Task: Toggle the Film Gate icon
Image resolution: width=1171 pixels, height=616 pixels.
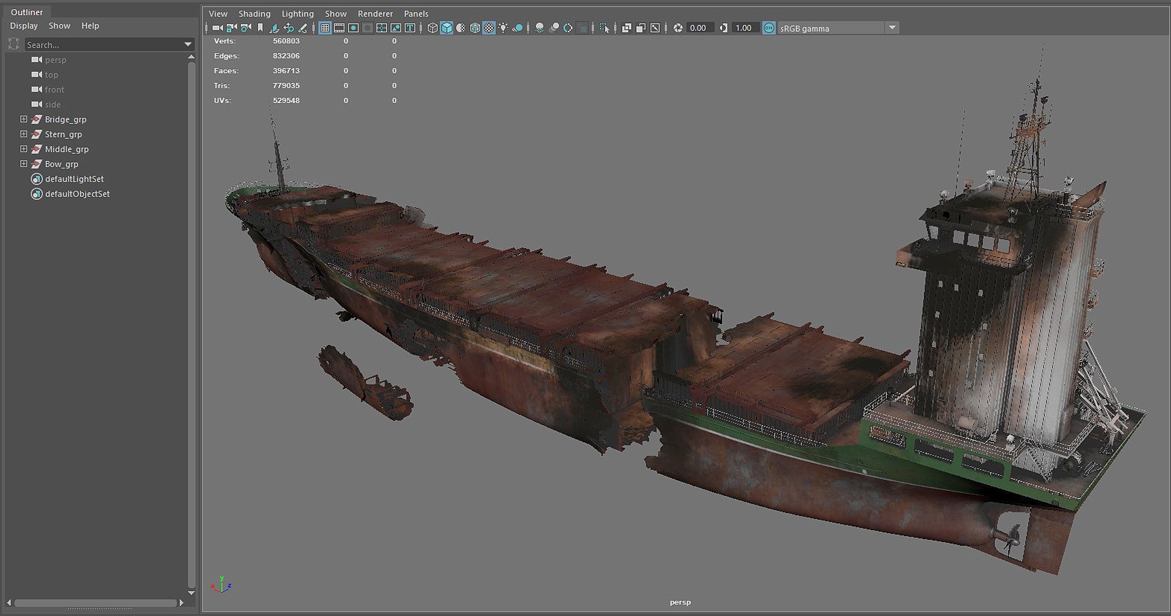Action: [x=339, y=28]
